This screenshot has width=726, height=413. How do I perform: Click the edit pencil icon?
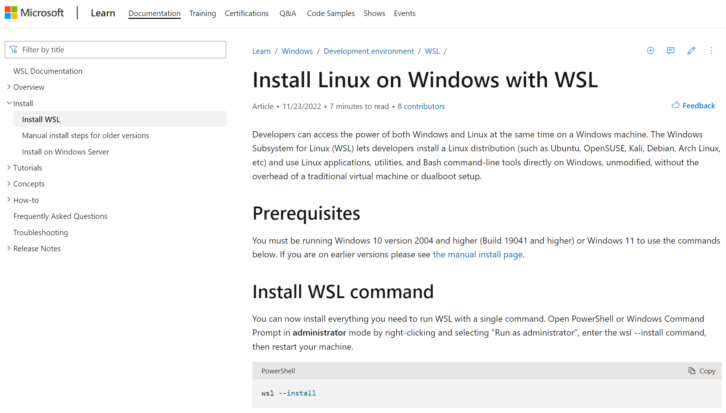pos(691,51)
